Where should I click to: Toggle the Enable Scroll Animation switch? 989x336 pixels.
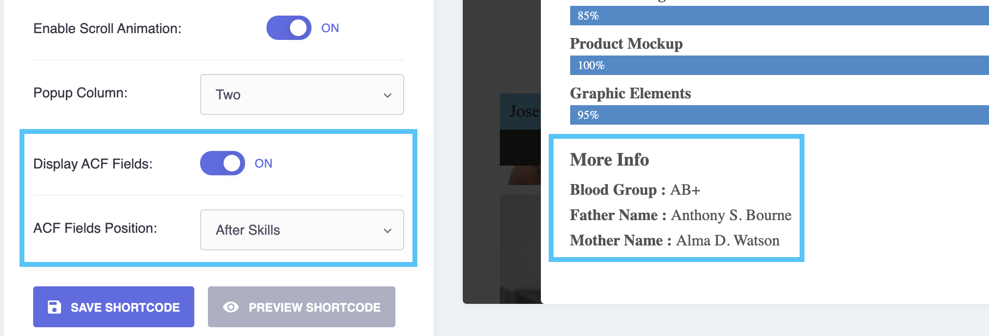pos(288,28)
